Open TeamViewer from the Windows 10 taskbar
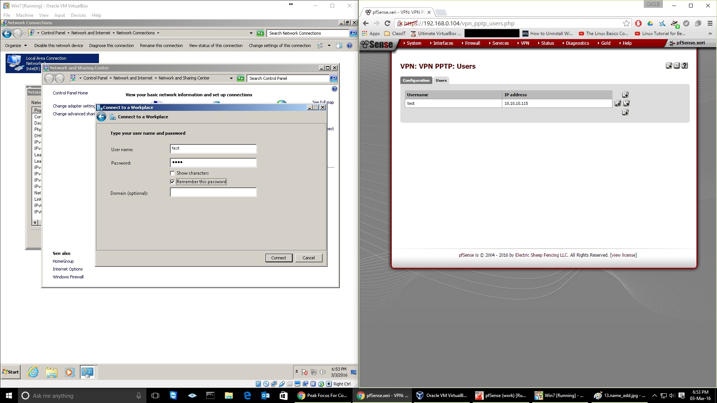This screenshot has height=403, width=717. pyautogui.click(x=173, y=396)
